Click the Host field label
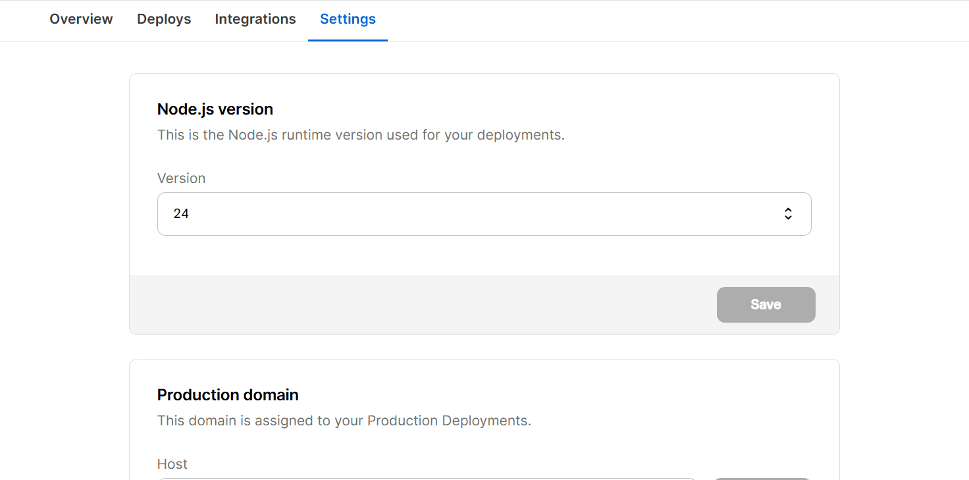The height and width of the screenshot is (480, 969). tap(172, 464)
